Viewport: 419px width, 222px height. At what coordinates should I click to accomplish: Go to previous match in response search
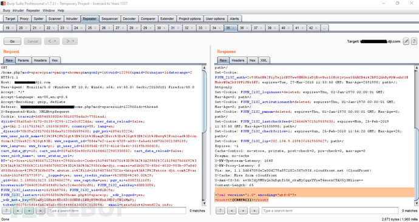click(232, 210)
